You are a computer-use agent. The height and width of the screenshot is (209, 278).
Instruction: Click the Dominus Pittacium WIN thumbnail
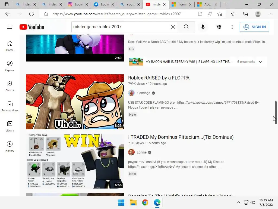75,161
